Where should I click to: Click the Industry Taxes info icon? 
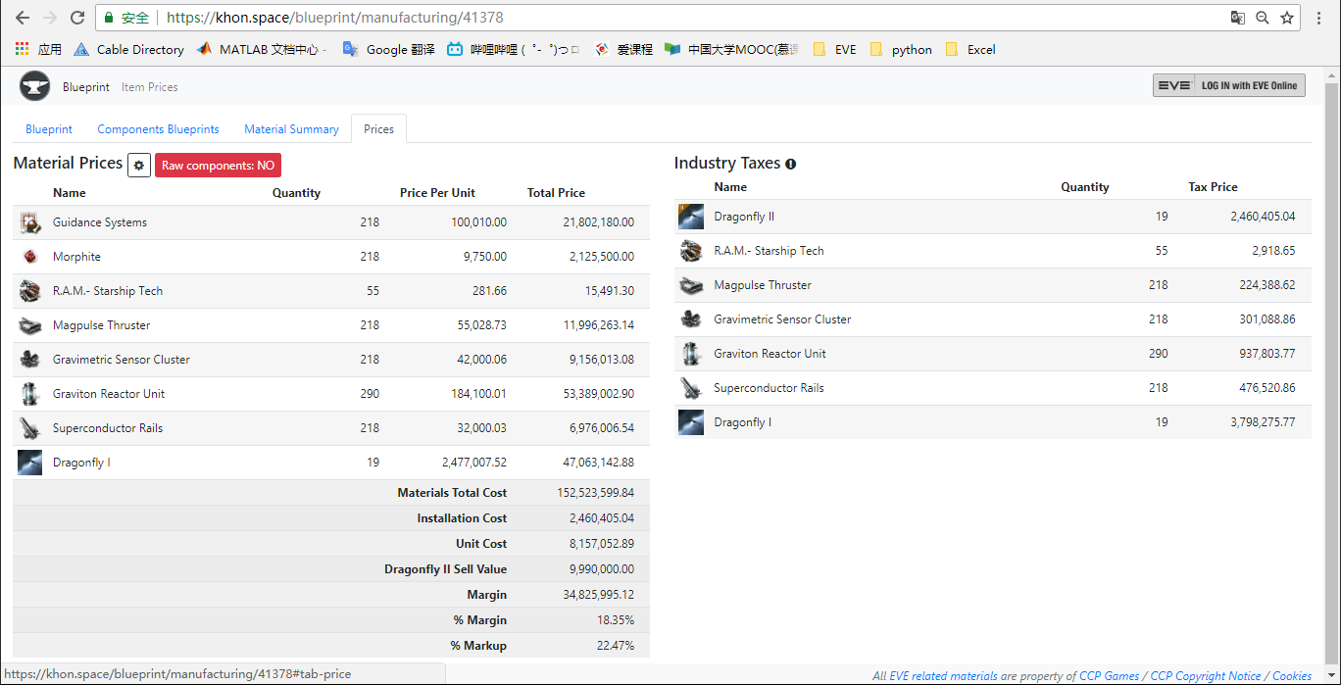pyautogui.click(x=790, y=164)
